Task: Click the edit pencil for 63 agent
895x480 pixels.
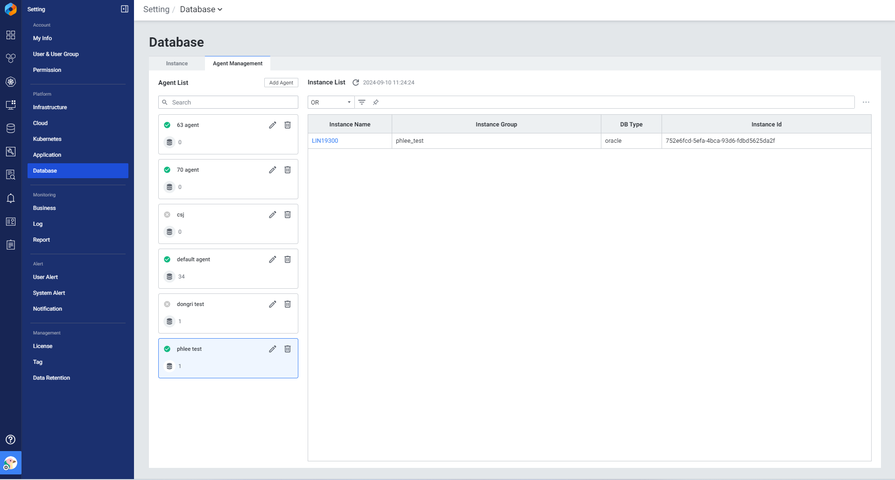Action: 273,125
